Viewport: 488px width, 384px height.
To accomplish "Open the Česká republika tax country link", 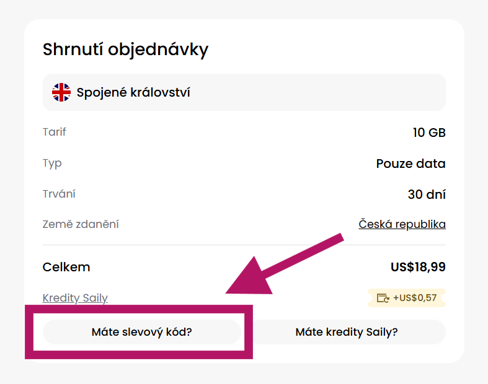I will [x=402, y=224].
